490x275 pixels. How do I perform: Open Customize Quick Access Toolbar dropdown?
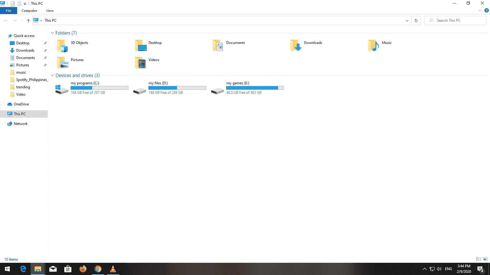(25, 4)
